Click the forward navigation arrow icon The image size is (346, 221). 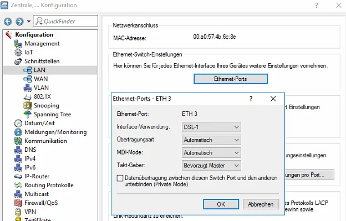[x=19, y=22]
